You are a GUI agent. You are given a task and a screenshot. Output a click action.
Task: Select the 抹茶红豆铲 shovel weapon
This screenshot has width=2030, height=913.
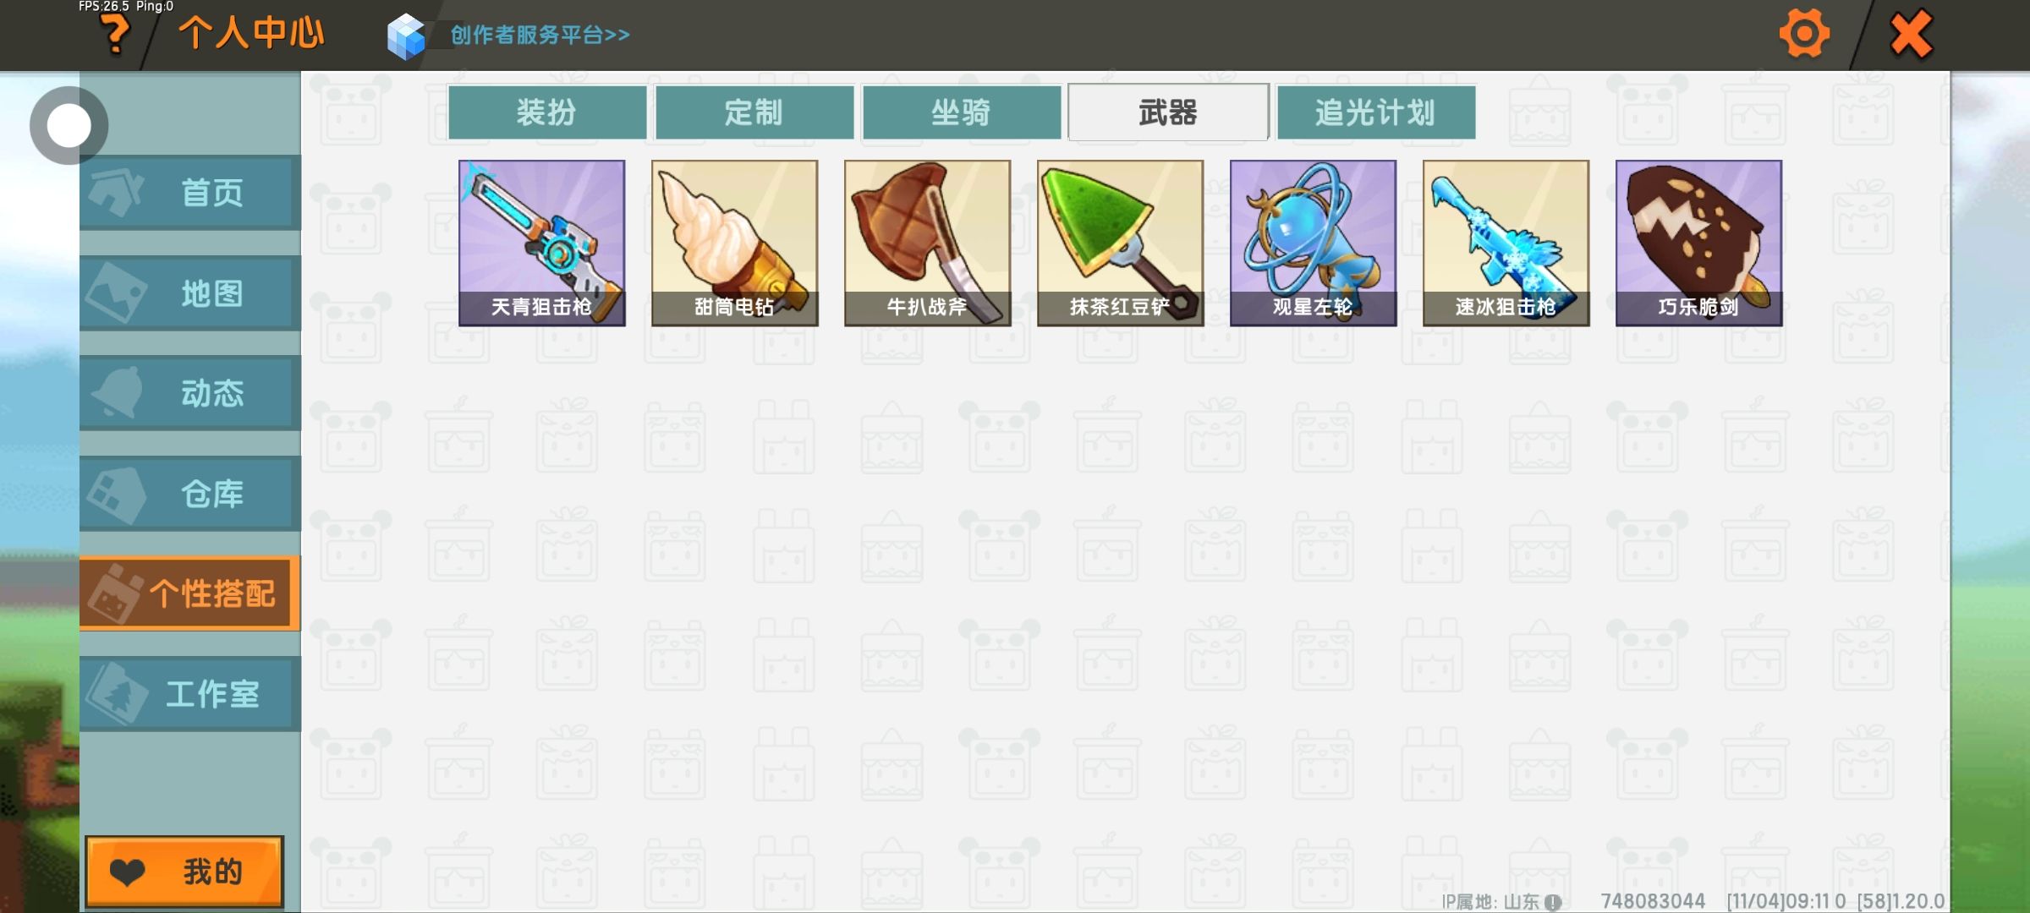pyautogui.click(x=1121, y=243)
